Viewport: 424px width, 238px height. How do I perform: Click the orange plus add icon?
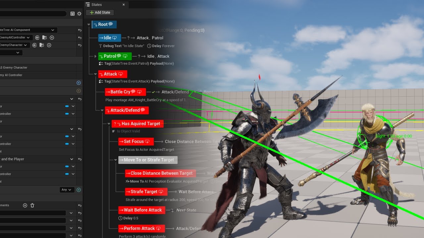(79, 91)
